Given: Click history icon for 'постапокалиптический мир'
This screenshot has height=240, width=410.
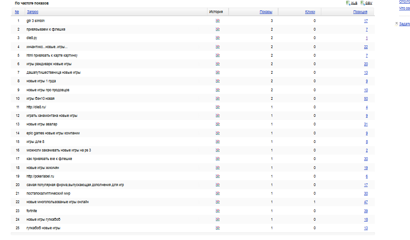Looking at the screenshot, I should 218,193.
